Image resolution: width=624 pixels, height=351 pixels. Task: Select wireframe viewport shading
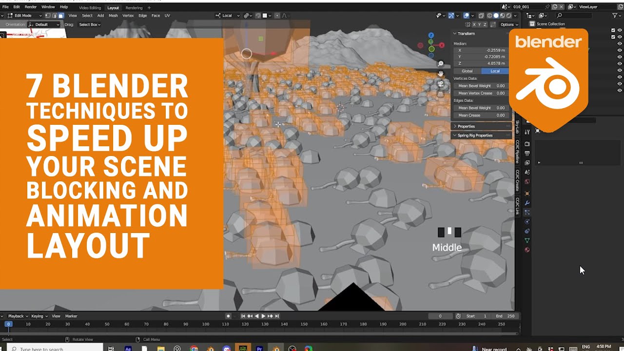click(489, 16)
